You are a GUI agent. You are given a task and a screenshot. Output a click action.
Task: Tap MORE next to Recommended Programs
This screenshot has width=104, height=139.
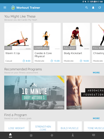click(x=96, y=72)
